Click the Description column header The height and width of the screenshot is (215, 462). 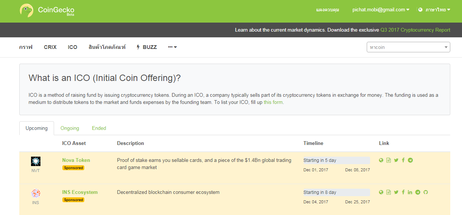[x=130, y=143]
